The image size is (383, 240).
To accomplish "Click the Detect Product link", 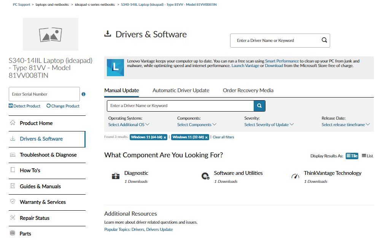I will 24,106.
